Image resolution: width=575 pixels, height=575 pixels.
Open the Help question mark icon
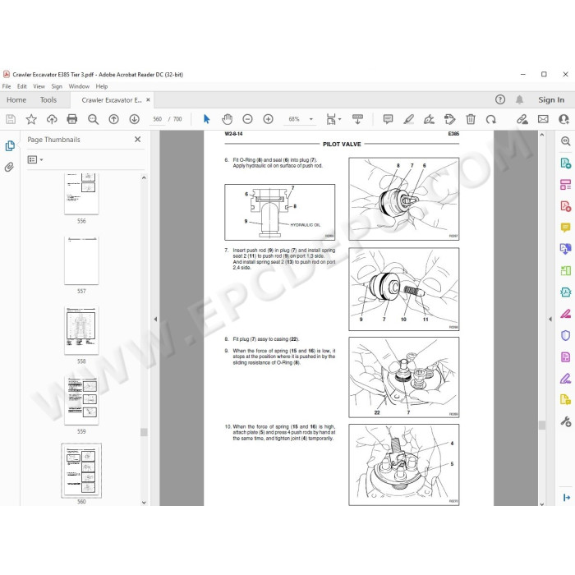(500, 99)
